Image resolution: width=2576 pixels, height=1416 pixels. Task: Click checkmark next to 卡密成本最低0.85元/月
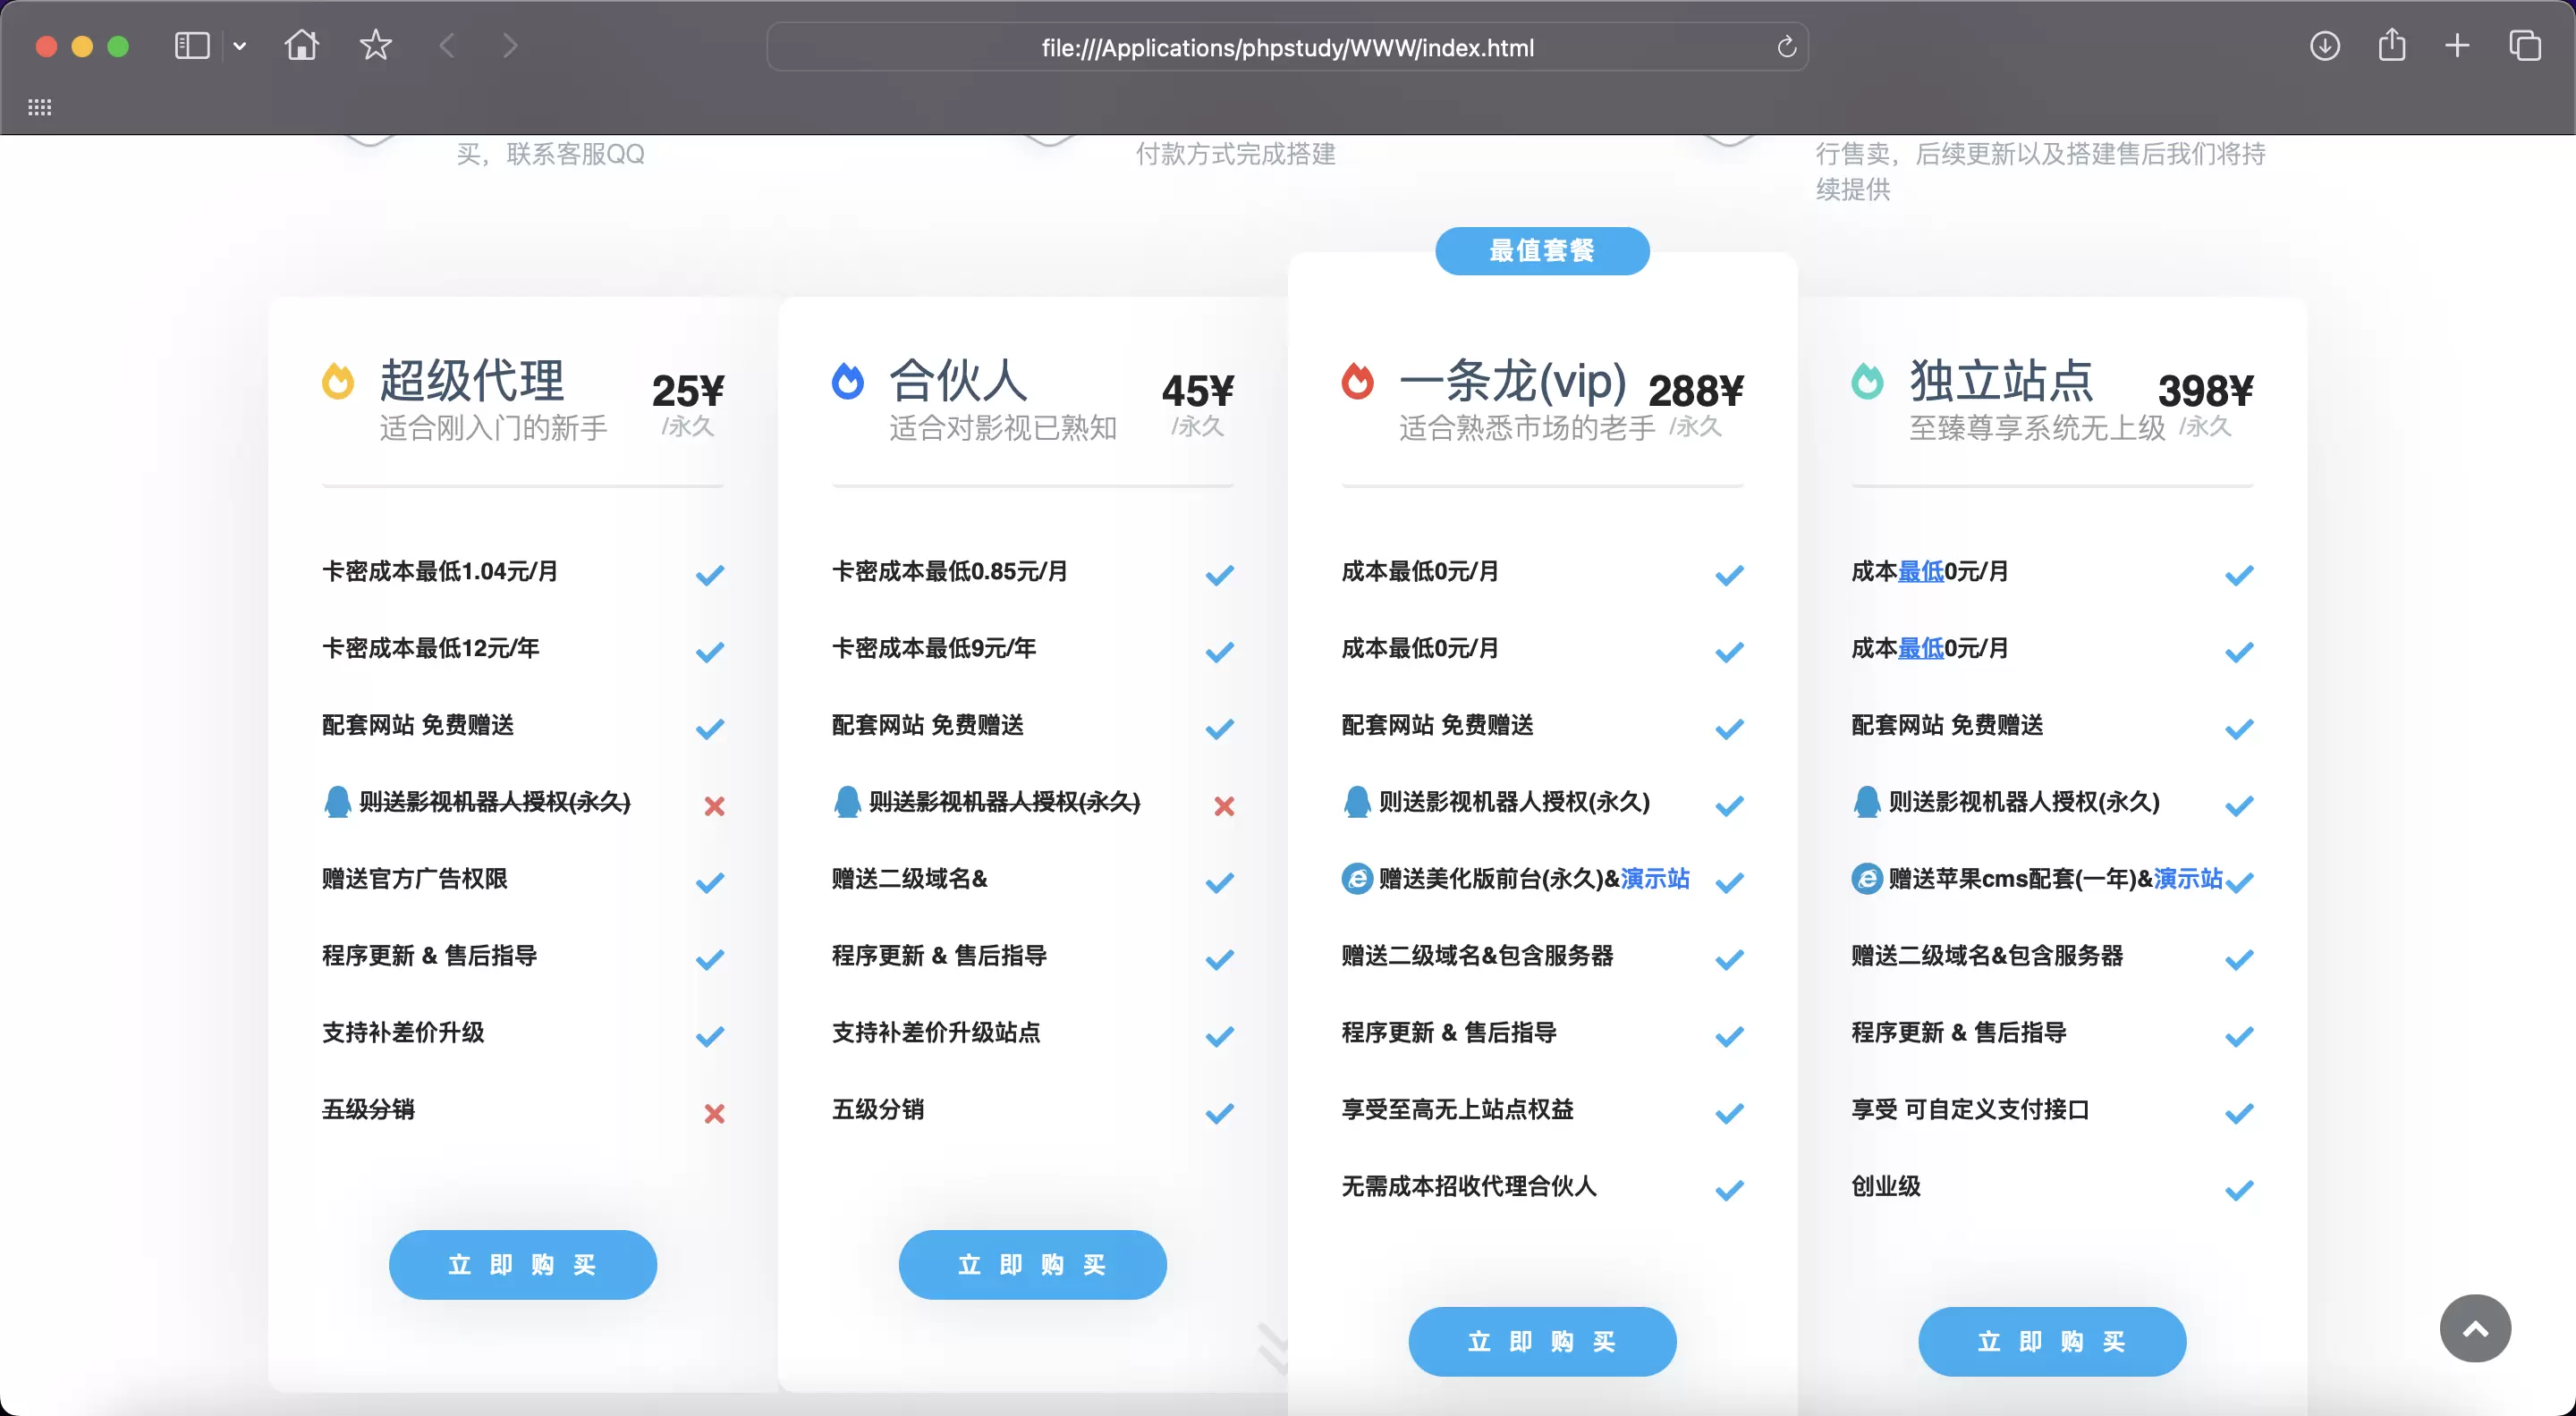pos(1220,575)
